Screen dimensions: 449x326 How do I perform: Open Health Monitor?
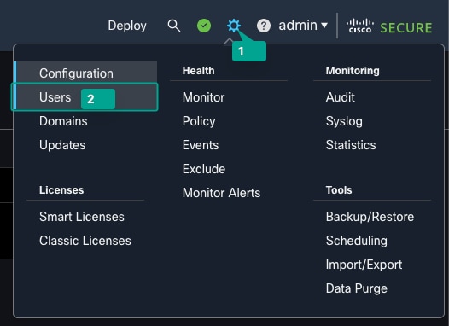click(204, 97)
